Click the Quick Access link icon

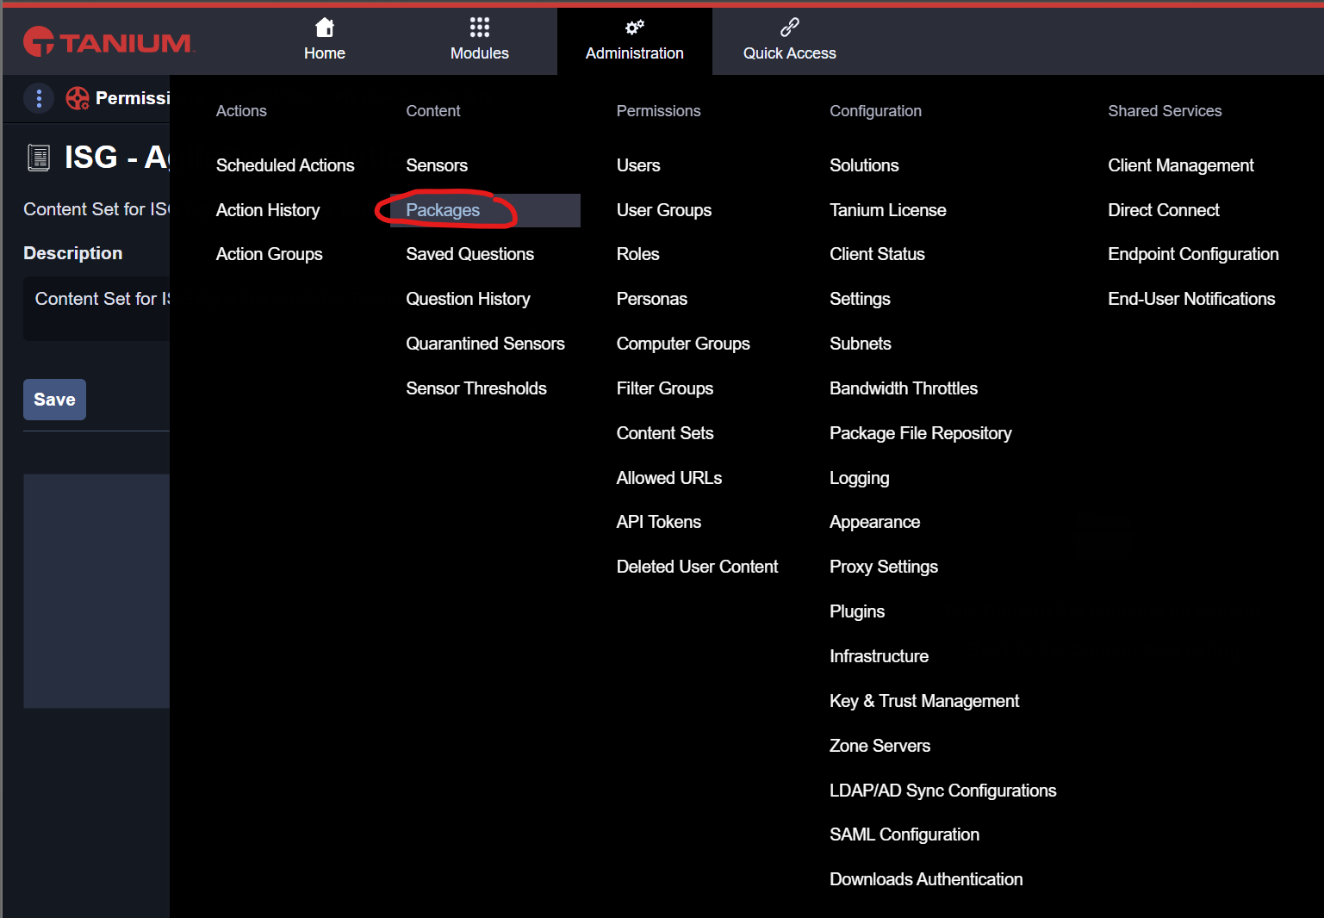790,28
